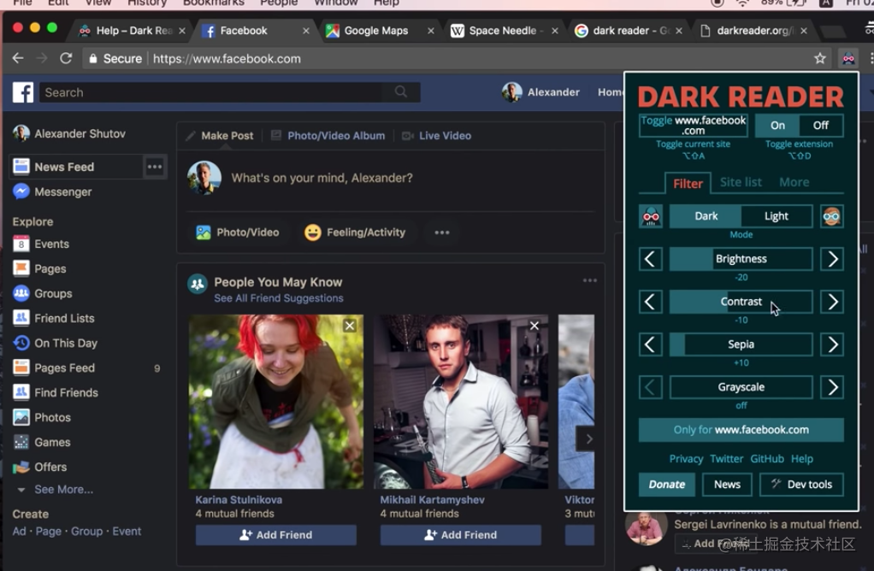
Task: Click the Dark Reader extension icon in toolbar
Action: [847, 58]
